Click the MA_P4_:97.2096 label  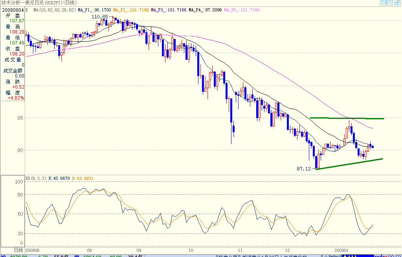point(205,10)
